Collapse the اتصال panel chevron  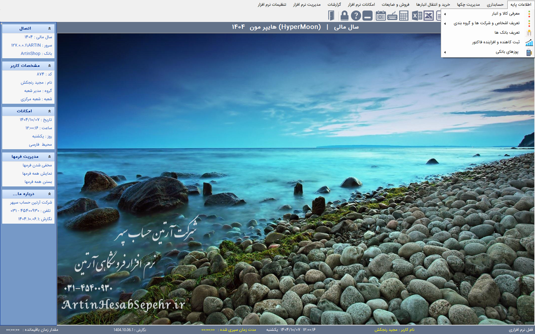tap(49, 29)
